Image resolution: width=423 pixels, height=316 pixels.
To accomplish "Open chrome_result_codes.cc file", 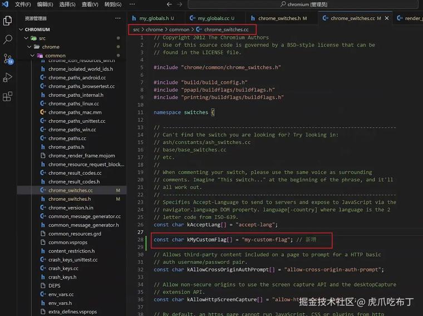I will pos(75,173).
